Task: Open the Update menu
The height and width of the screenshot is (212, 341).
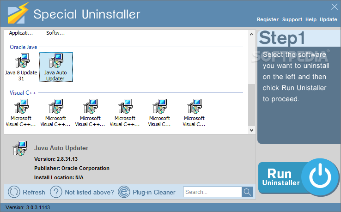Action: tap(328, 19)
